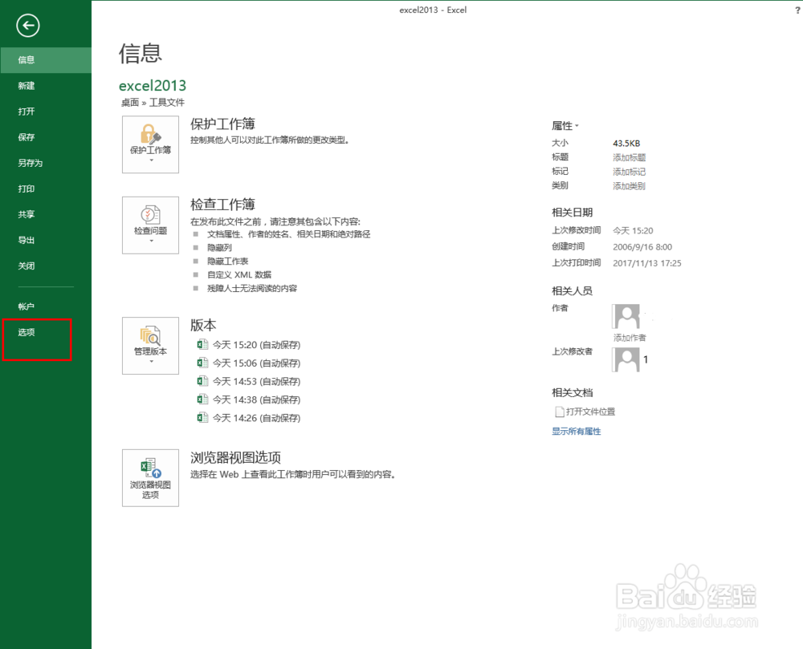Click the 43.5KB size value
The height and width of the screenshot is (649, 803).
pos(626,144)
